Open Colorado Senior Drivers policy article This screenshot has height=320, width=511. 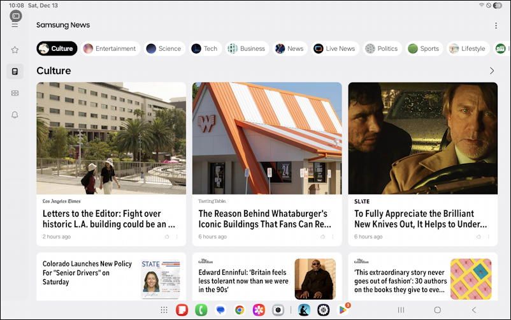point(87,273)
